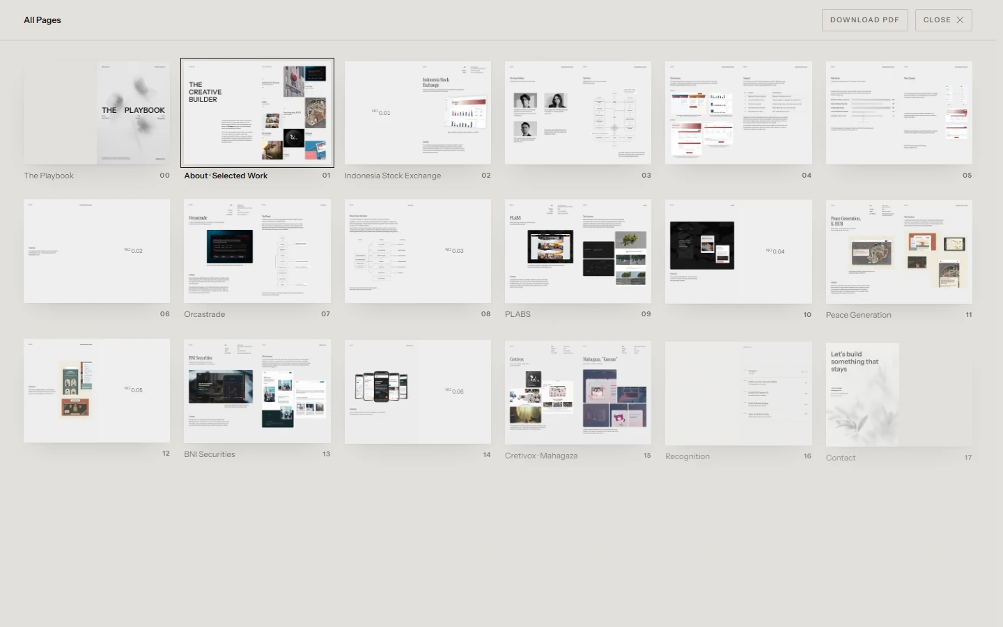The width and height of the screenshot is (1003, 627).
Task: Click 'The Playbook' page caption
Action: click(49, 176)
